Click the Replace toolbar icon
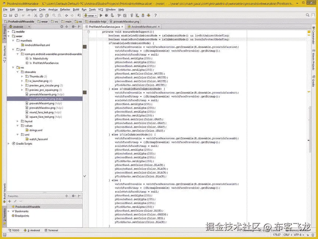This screenshot has height=239, width=318. pos(60,15)
